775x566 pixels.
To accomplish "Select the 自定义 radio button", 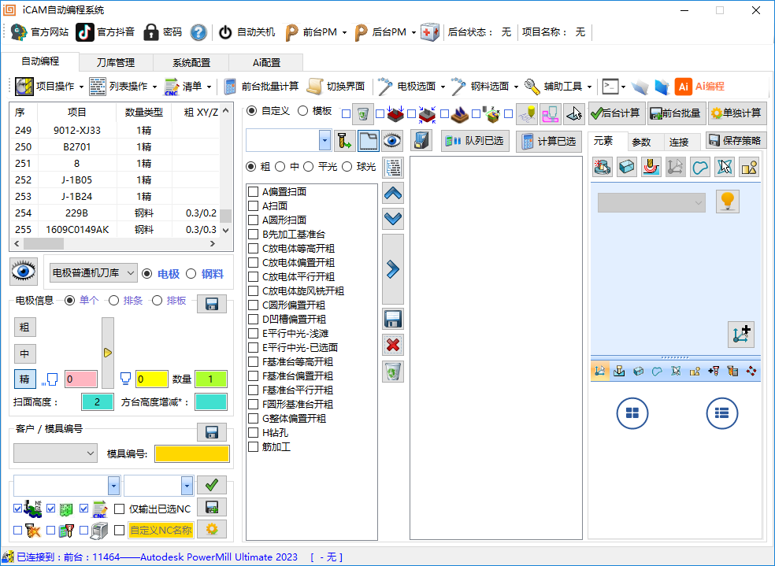I will click(251, 111).
